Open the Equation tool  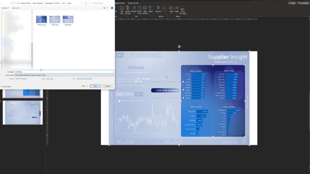[158, 9]
